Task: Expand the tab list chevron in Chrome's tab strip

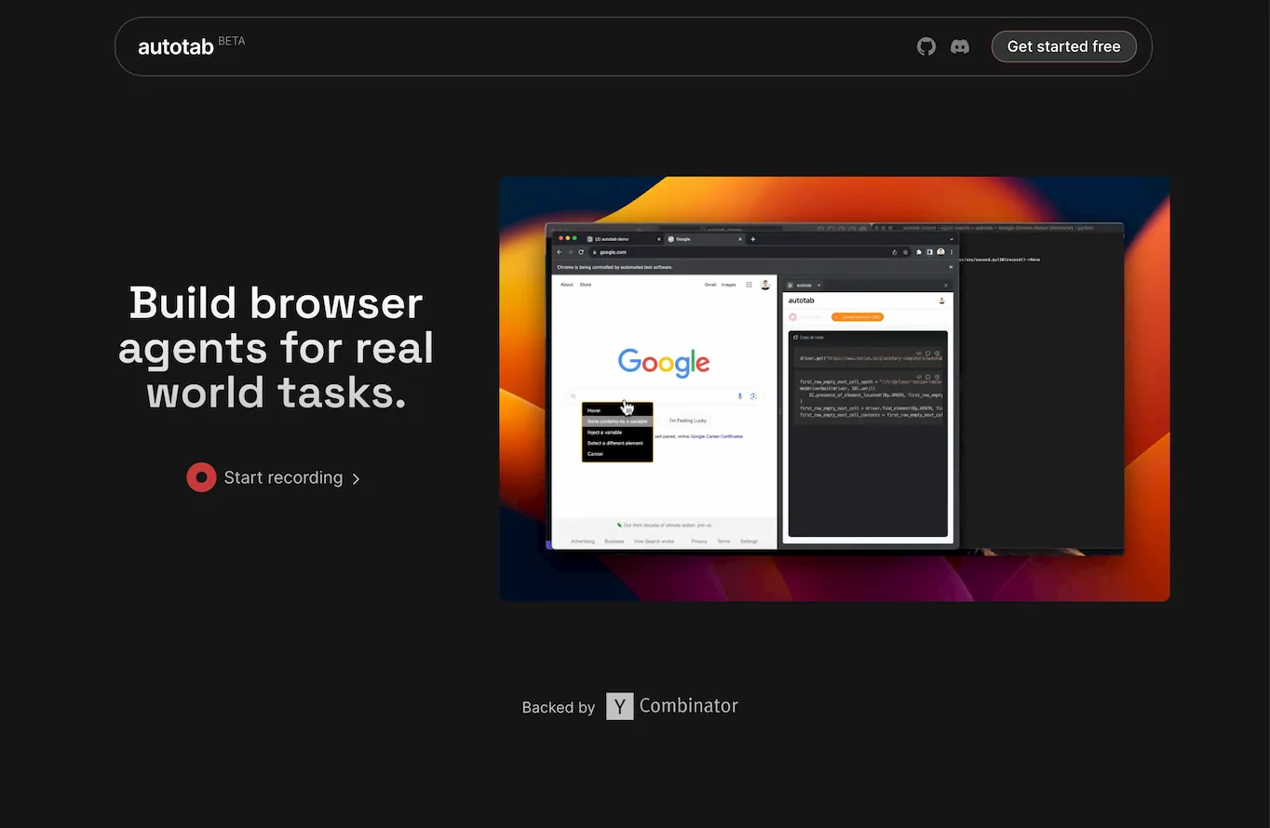Action: [951, 239]
